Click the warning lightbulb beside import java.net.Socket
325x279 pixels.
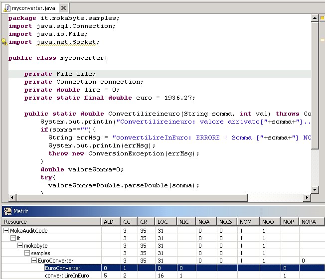click(4, 42)
